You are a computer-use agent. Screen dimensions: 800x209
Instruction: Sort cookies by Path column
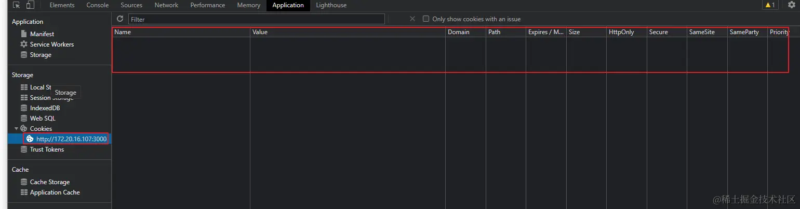[x=506, y=32]
